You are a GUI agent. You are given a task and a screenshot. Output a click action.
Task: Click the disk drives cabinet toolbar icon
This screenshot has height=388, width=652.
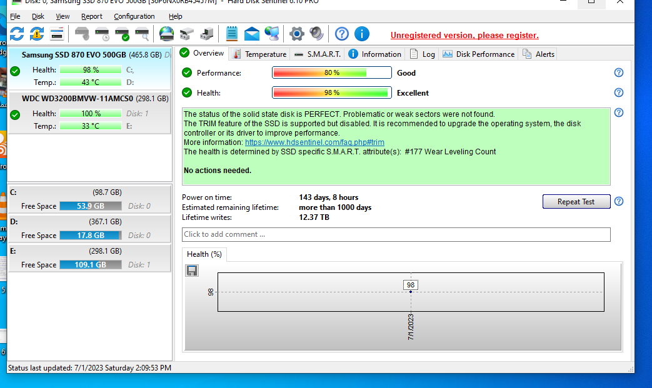187,34
